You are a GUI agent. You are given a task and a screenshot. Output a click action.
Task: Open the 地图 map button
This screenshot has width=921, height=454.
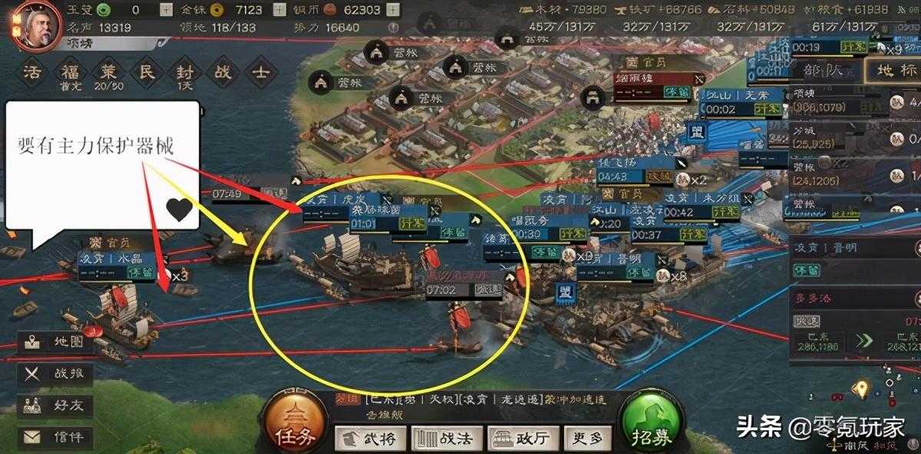[55, 342]
